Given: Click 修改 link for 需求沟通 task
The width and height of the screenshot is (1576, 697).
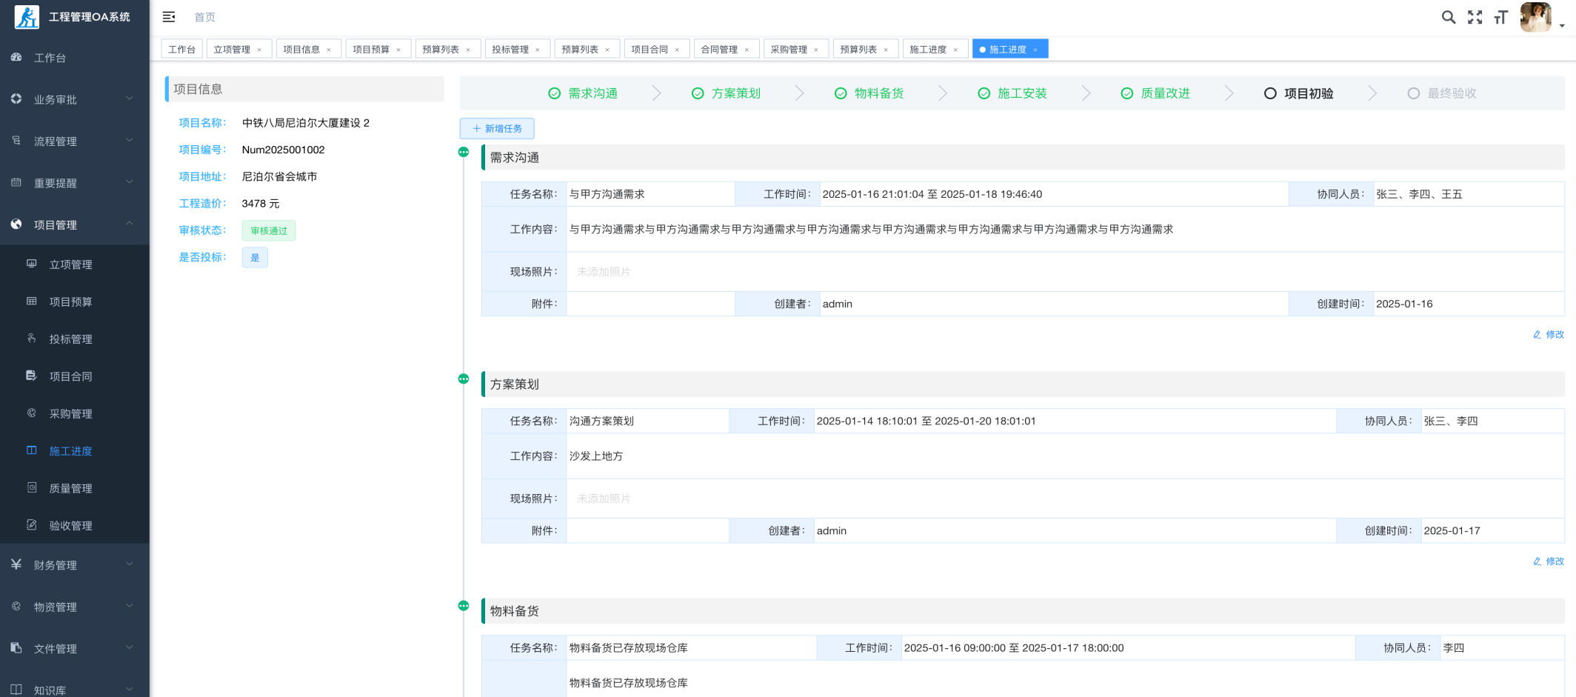Looking at the screenshot, I should 1549,335.
